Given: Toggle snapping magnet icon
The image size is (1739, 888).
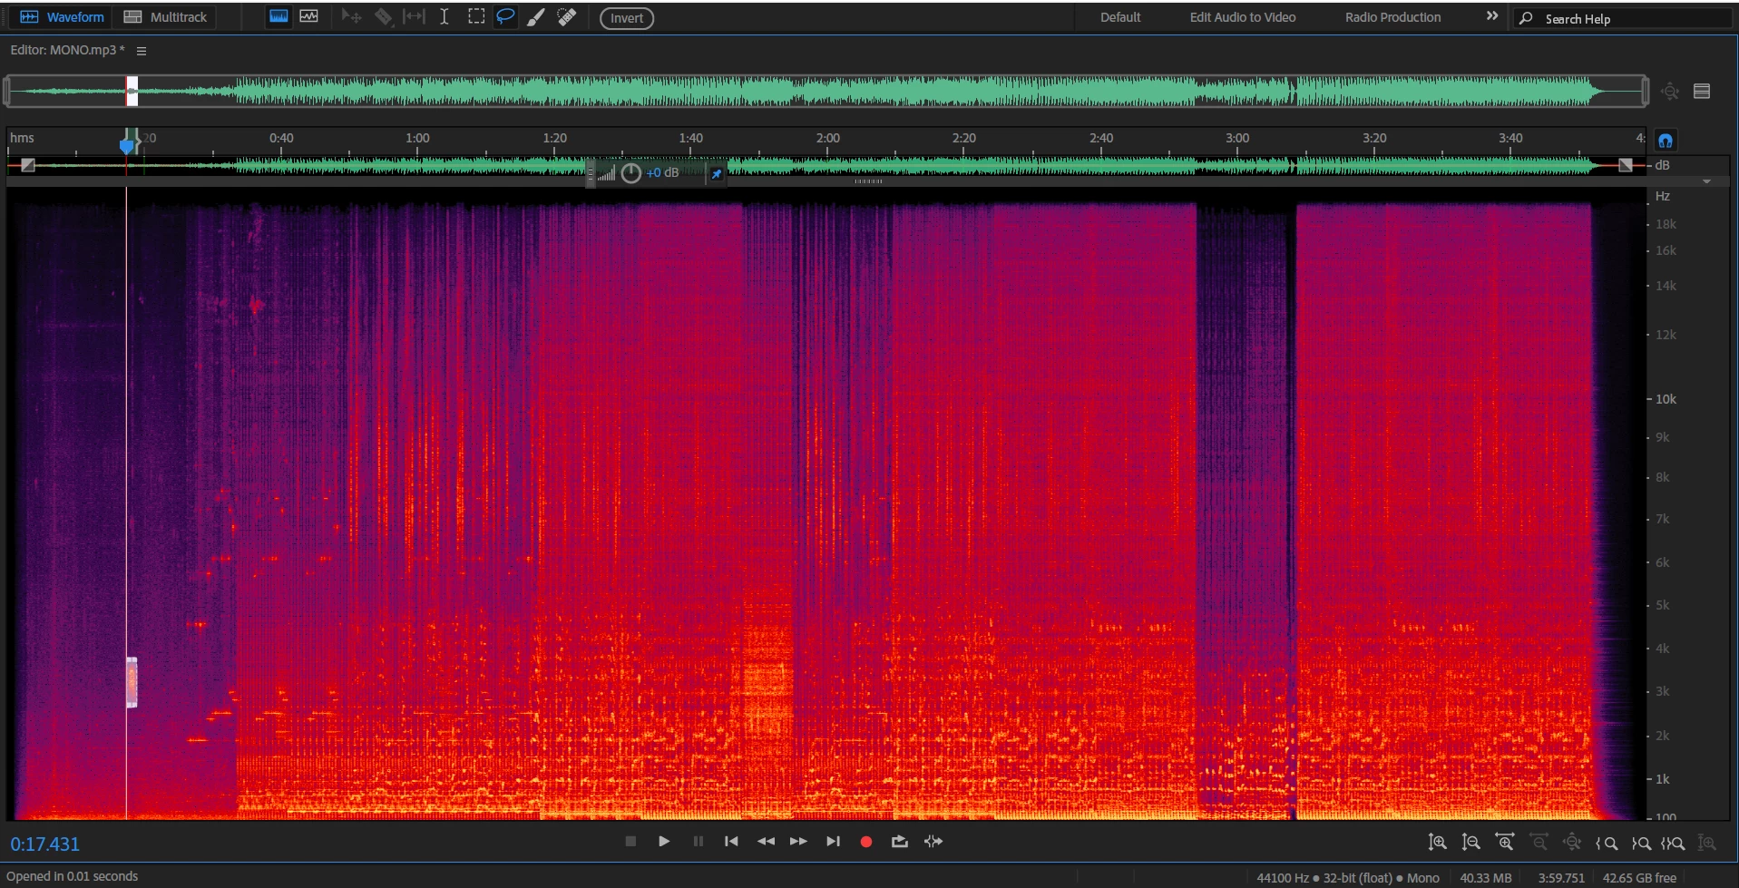Looking at the screenshot, I should pos(1666,141).
